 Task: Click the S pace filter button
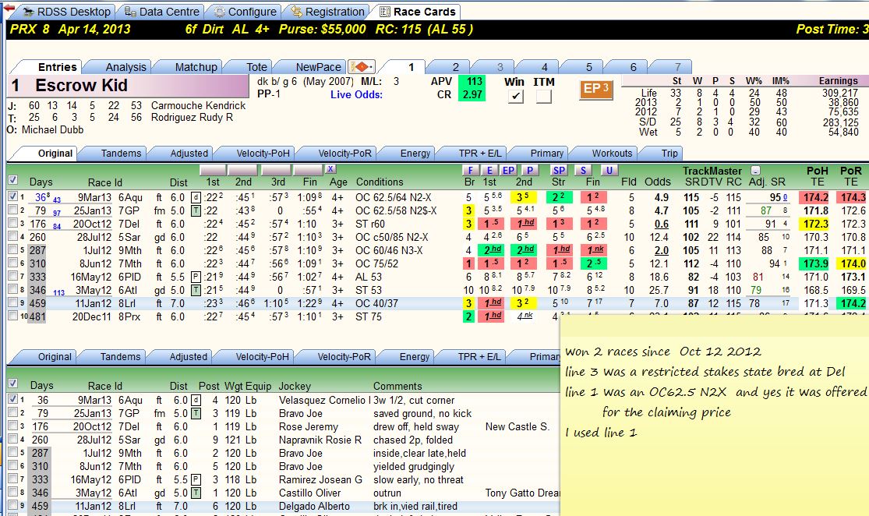pos(582,170)
